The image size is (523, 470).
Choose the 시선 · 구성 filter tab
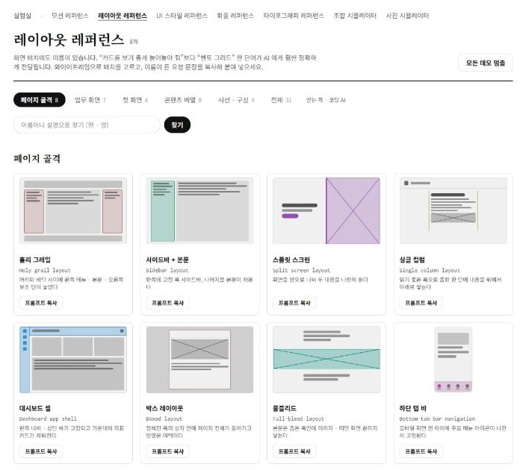click(x=236, y=100)
